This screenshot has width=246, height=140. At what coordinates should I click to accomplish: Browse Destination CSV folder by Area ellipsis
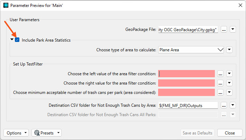coord(224,105)
